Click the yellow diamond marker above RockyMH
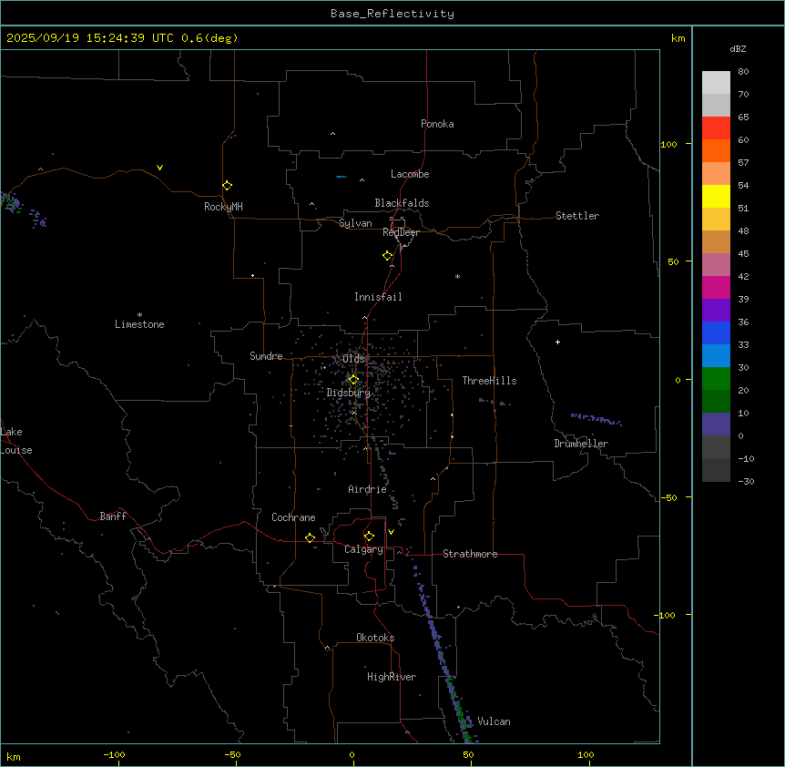Image resolution: width=785 pixels, height=767 pixels. click(227, 185)
